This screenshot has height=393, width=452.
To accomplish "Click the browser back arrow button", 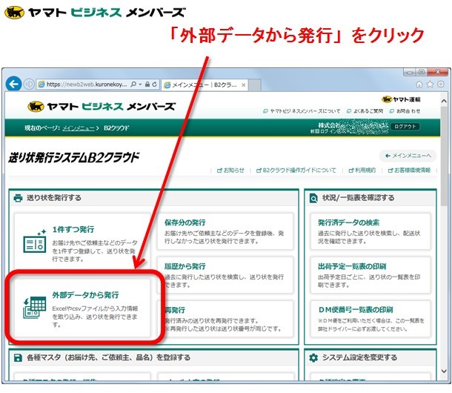I will click(13, 84).
